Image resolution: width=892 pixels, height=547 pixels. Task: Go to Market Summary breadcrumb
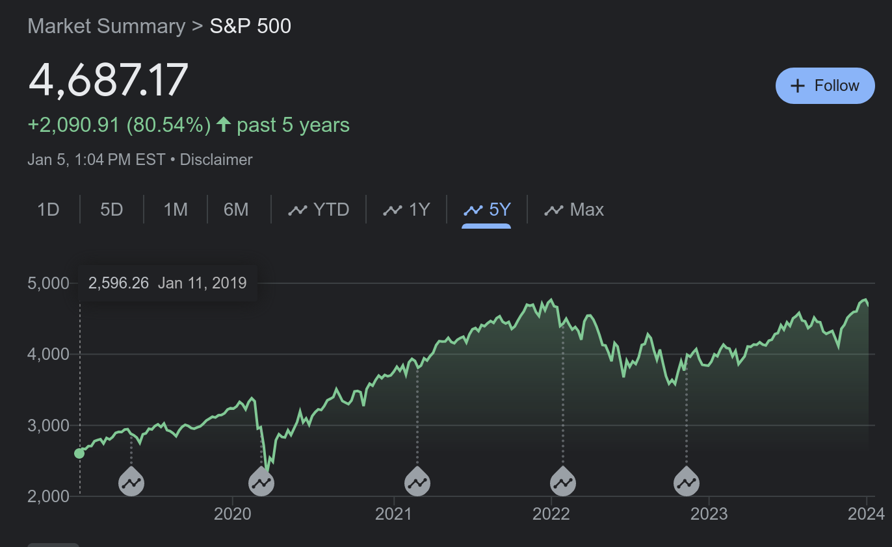pyautogui.click(x=107, y=27)
